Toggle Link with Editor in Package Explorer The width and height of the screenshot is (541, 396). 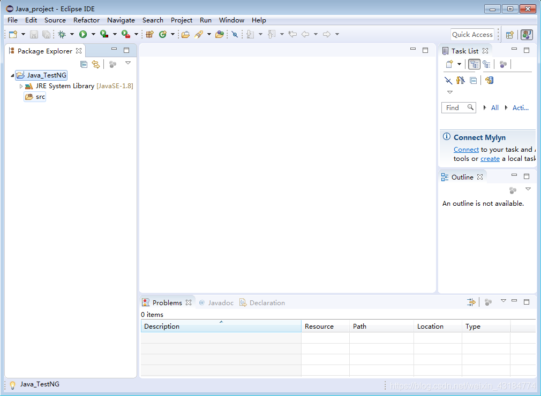[95, 64]
